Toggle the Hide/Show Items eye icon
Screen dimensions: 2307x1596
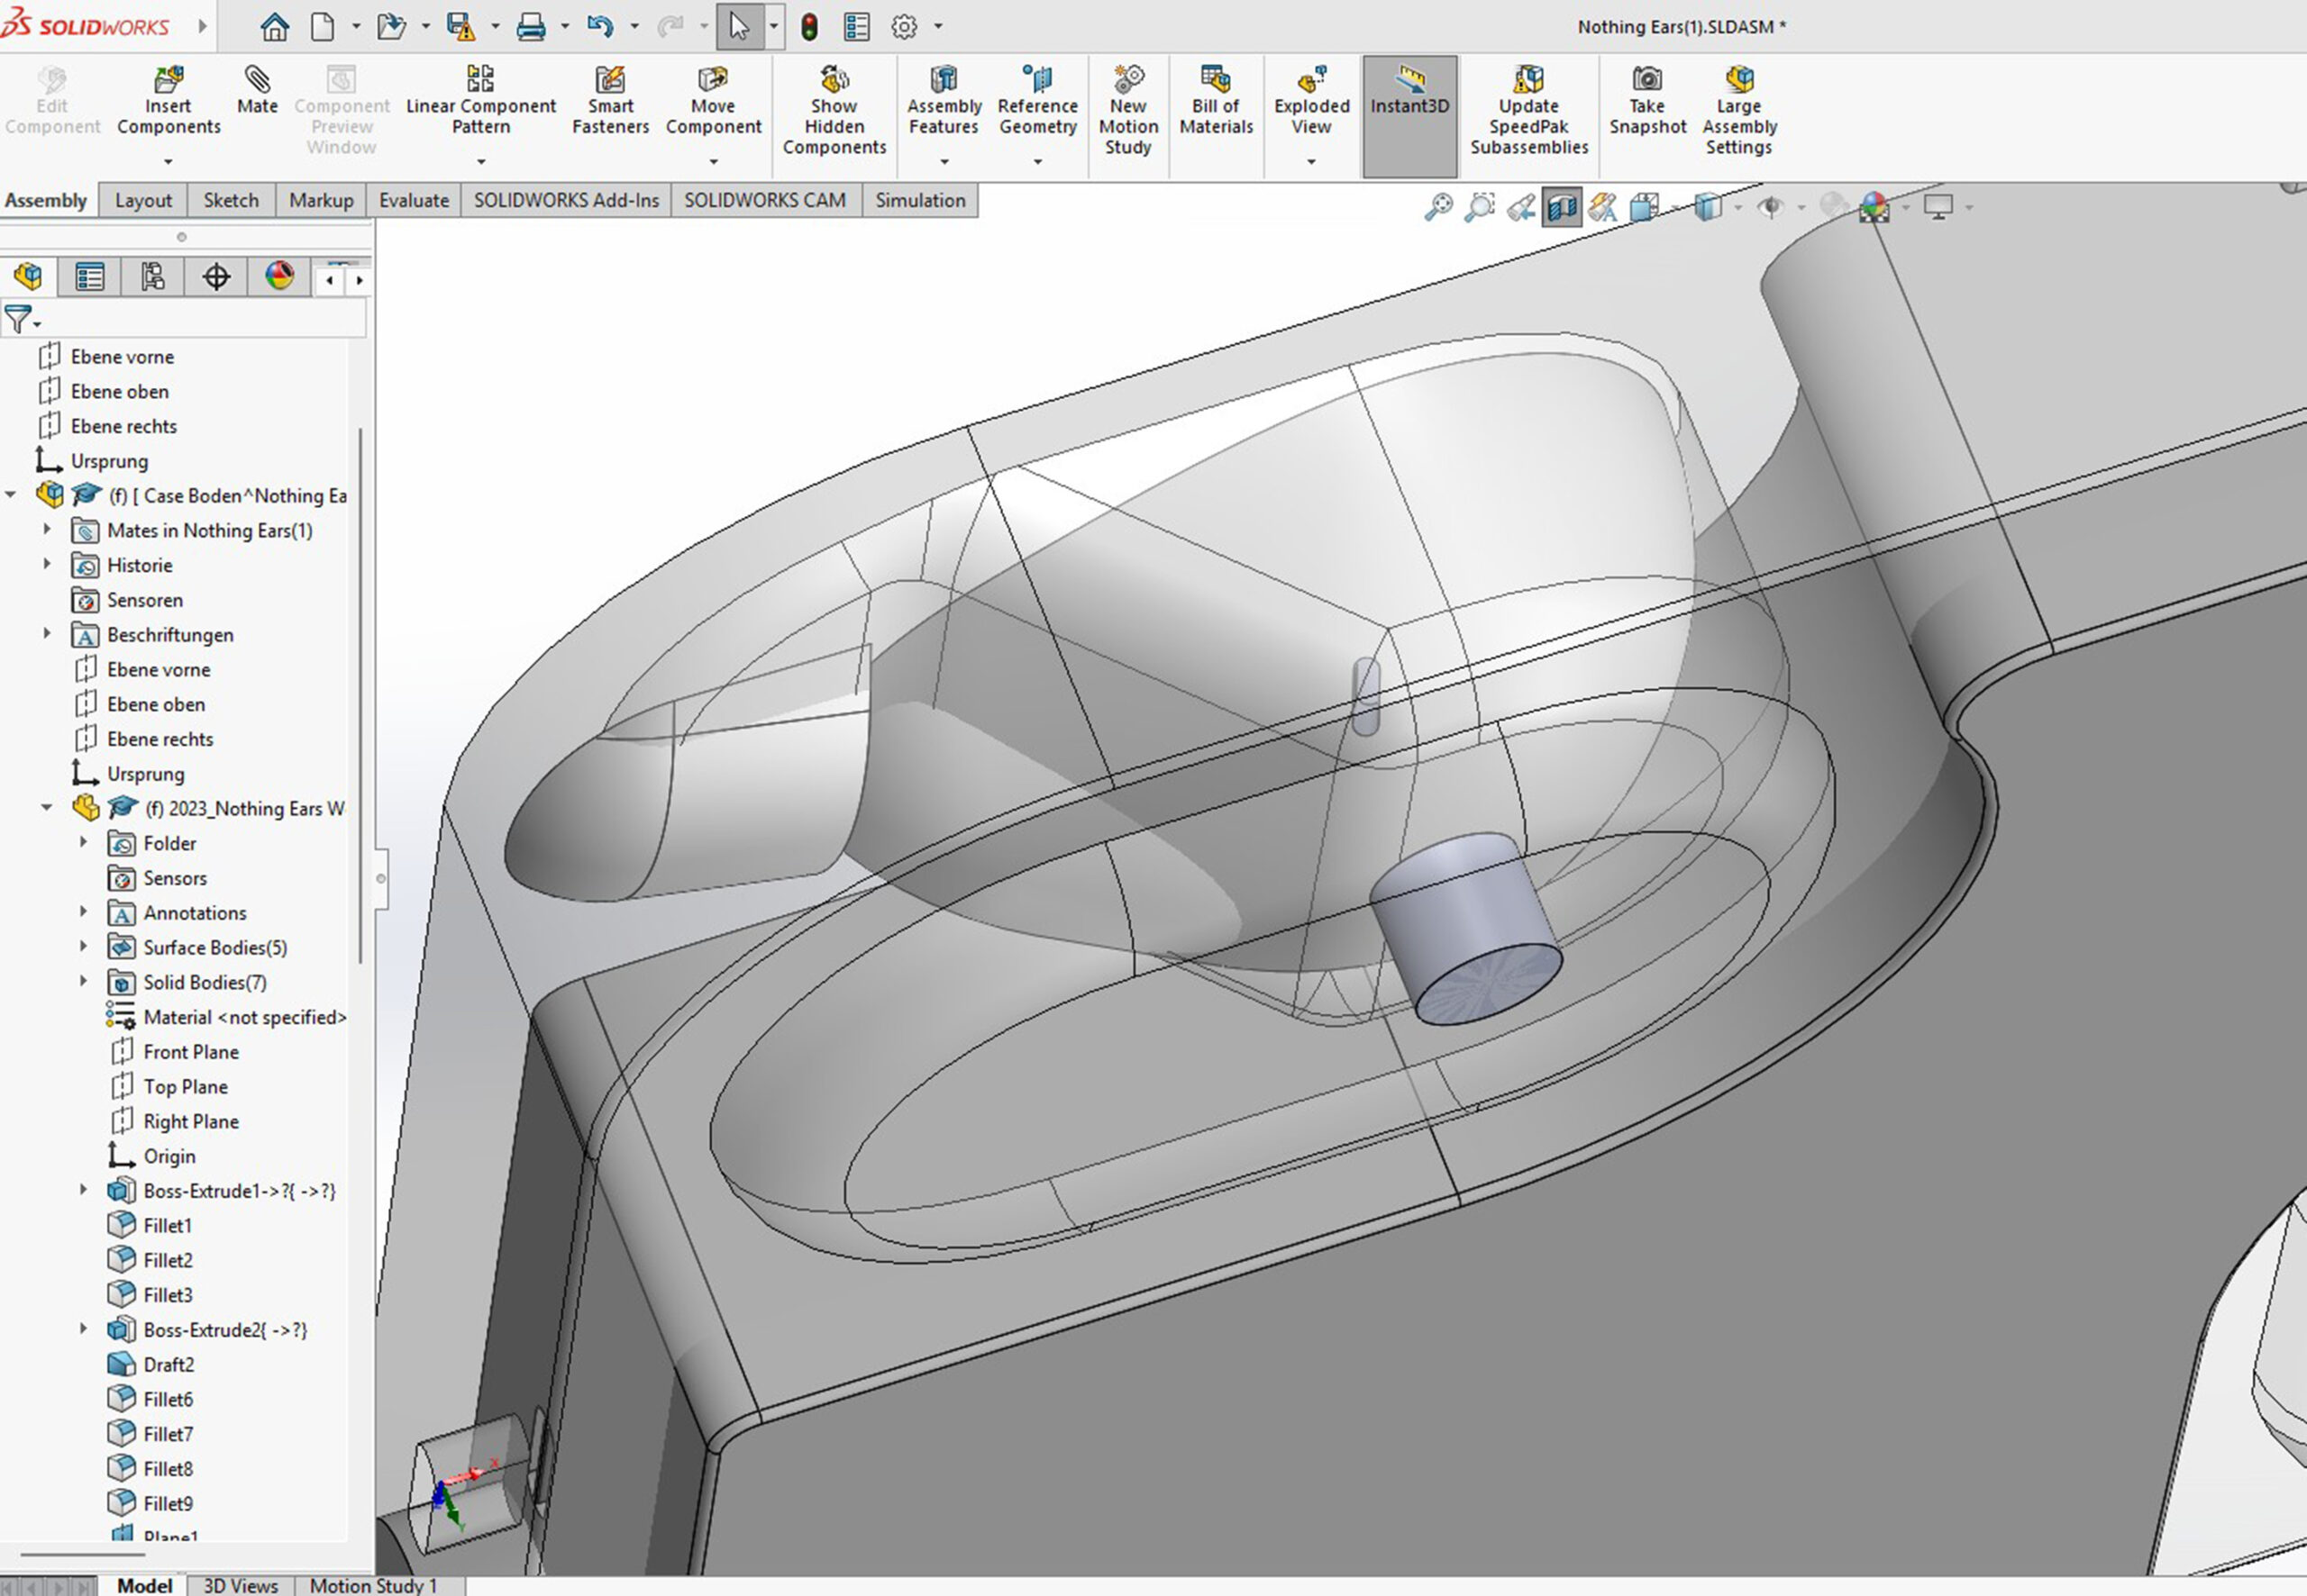tap(1771, 207)
